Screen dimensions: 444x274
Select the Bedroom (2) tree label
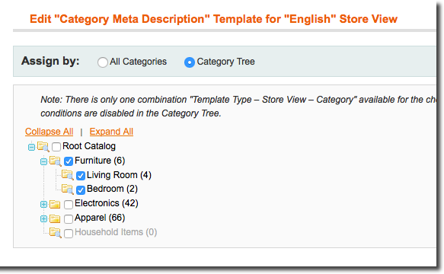point(112,189)
